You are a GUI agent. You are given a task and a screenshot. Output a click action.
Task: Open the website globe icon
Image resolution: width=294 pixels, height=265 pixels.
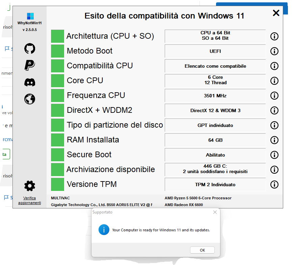coord(30,99)
